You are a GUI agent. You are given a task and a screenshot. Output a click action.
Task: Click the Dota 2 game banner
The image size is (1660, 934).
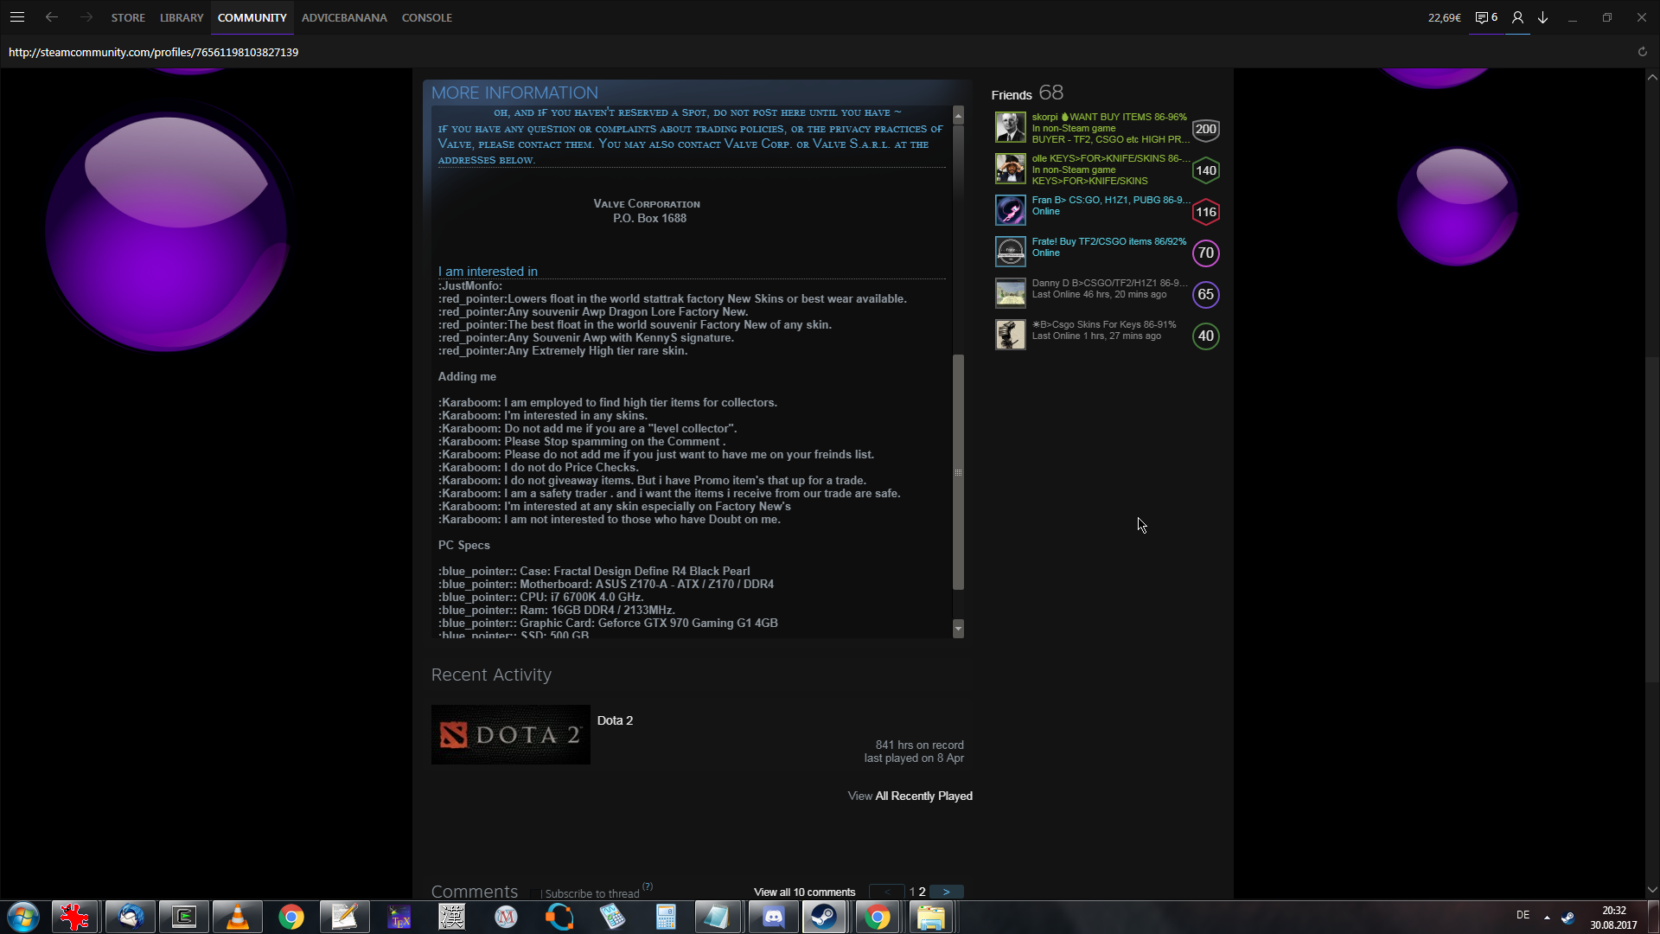510,734
